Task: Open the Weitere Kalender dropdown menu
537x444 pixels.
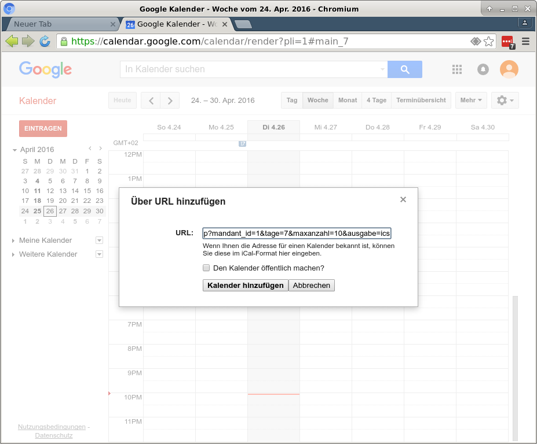Action: point(99,254)
